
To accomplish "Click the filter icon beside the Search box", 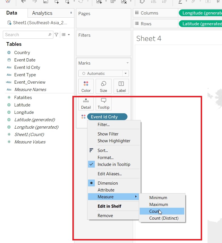I will (56, 35).
